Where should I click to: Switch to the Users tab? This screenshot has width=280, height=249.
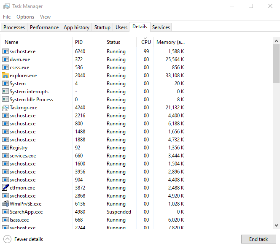pyautogui.click(x=121, y=27)
